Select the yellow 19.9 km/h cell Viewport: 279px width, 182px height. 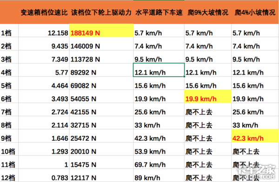[x=208, y=96]
